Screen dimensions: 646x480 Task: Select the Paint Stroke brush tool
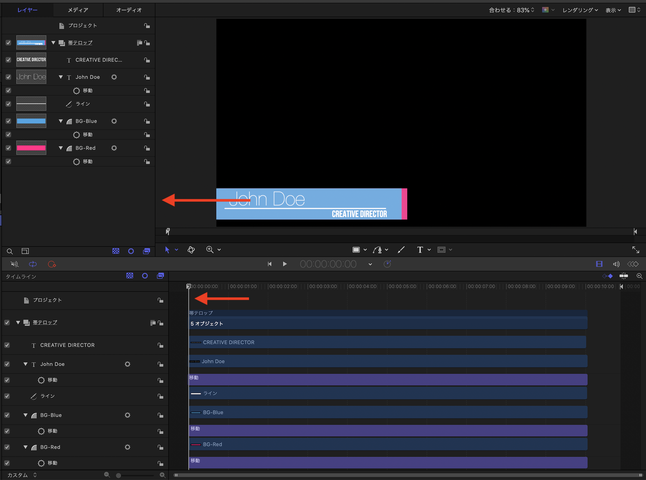(401, 250)
